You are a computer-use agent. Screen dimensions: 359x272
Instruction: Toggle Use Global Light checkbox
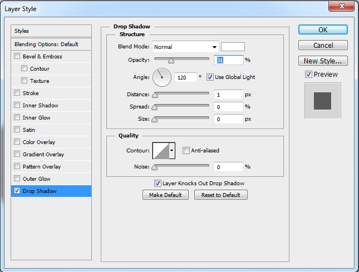tap(210, 77)
